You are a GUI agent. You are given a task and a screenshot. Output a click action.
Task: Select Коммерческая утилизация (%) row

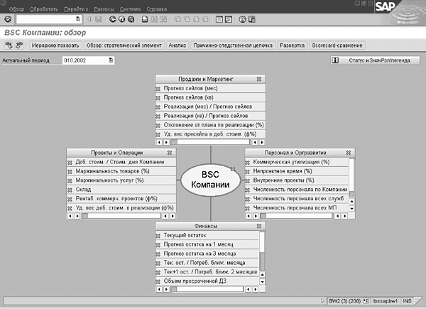pyautogui.click(x=297, y=162)
